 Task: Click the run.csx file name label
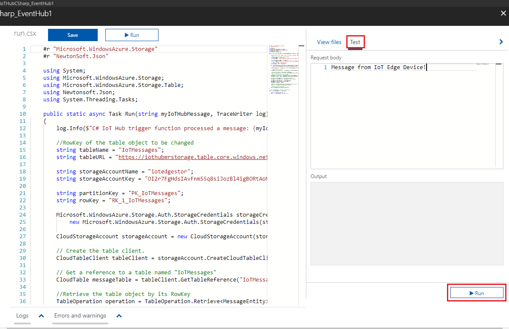(25, 33)
